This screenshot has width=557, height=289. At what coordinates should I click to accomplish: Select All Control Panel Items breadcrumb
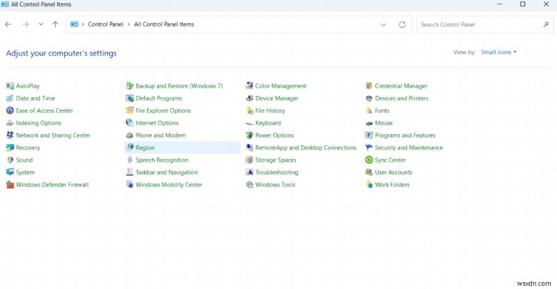coord(164,24)
